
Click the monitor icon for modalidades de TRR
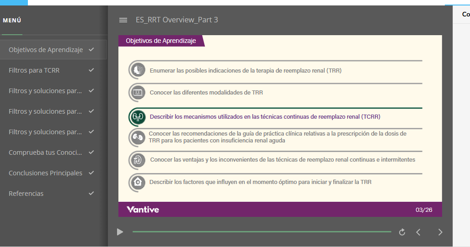click(x=138, y=93)
